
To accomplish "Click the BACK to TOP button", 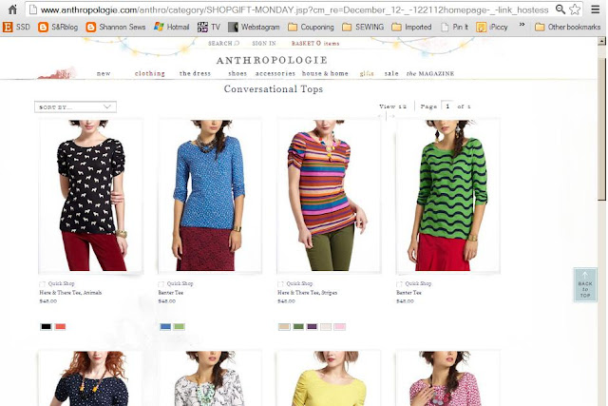I will [585, 284].
